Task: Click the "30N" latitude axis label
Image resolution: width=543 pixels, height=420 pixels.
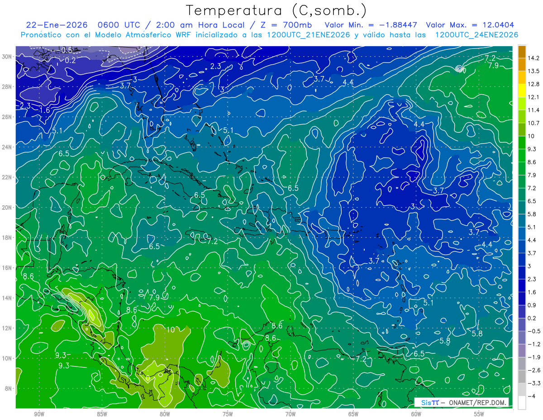Action: click(x=7, y=57)
